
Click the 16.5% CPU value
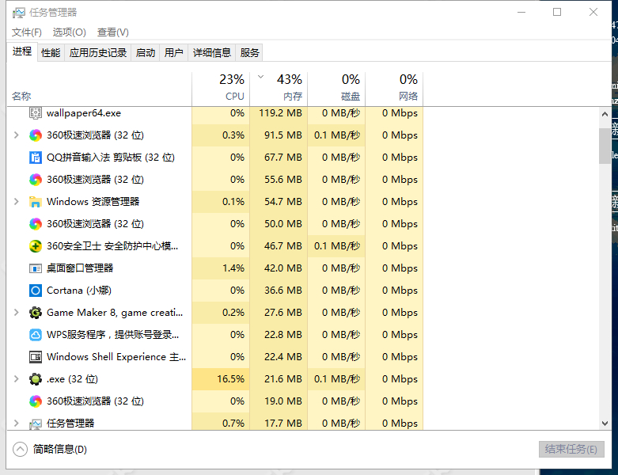pos(230,379)
